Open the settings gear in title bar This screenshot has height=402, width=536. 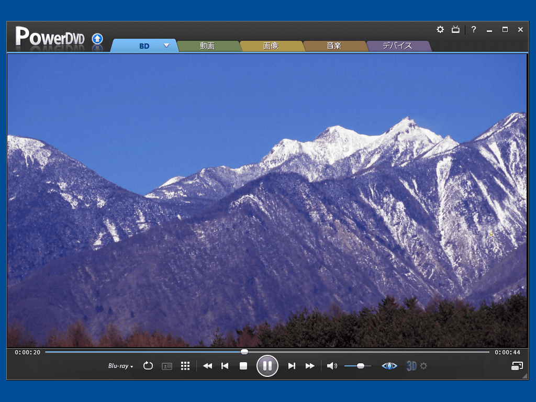click(440, 29)
